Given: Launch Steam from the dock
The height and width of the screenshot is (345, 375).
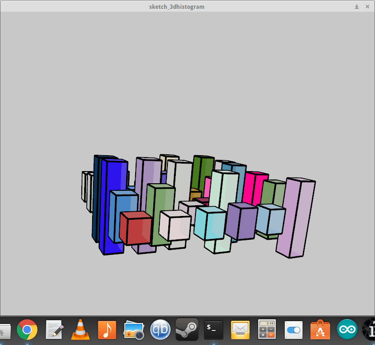Looking at the screenshot, I should point(187,330).
